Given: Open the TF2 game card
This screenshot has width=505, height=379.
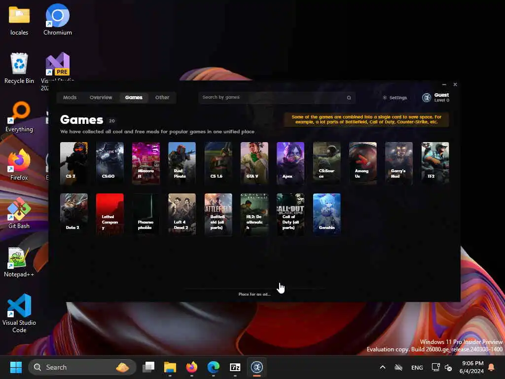Looking at the screenshot, I should coord(435,163).
